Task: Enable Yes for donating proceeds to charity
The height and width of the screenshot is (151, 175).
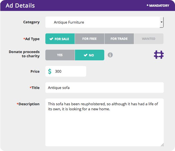Action: click(x=60, y=55)
